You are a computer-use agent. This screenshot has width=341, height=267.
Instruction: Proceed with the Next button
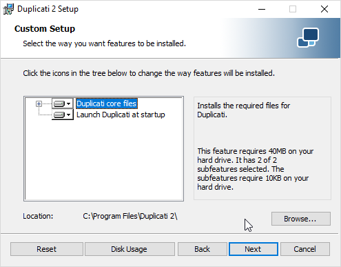click(x=254, y=249)
